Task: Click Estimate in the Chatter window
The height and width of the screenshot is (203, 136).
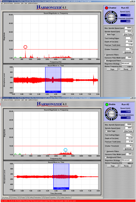Action: (x=128, y=52)
